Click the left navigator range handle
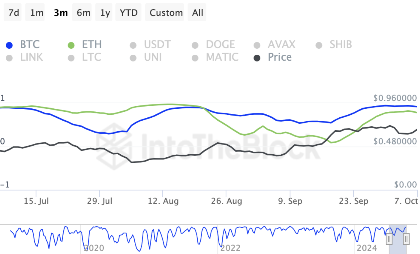Screen dimensions: 420x254 pyautogui.click(x=389, y=239)
